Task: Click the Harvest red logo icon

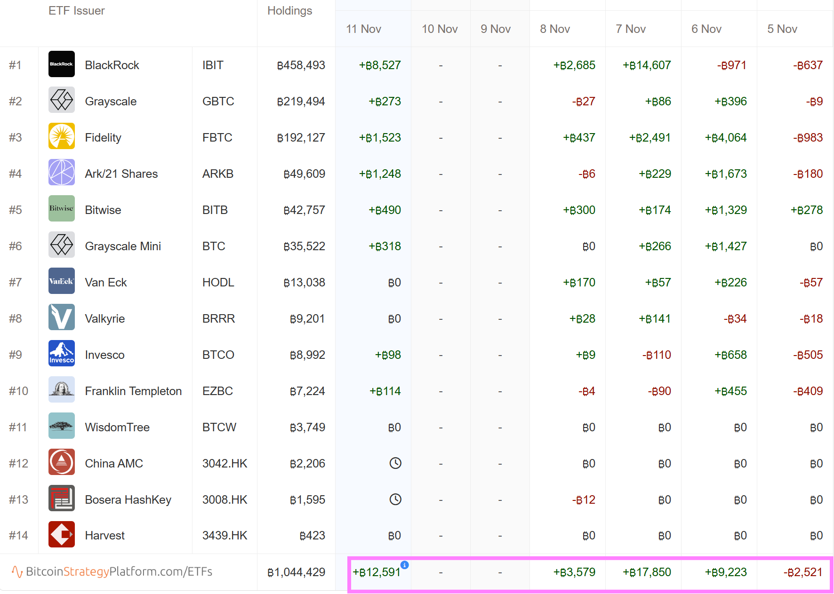Action: pos(61,535)
